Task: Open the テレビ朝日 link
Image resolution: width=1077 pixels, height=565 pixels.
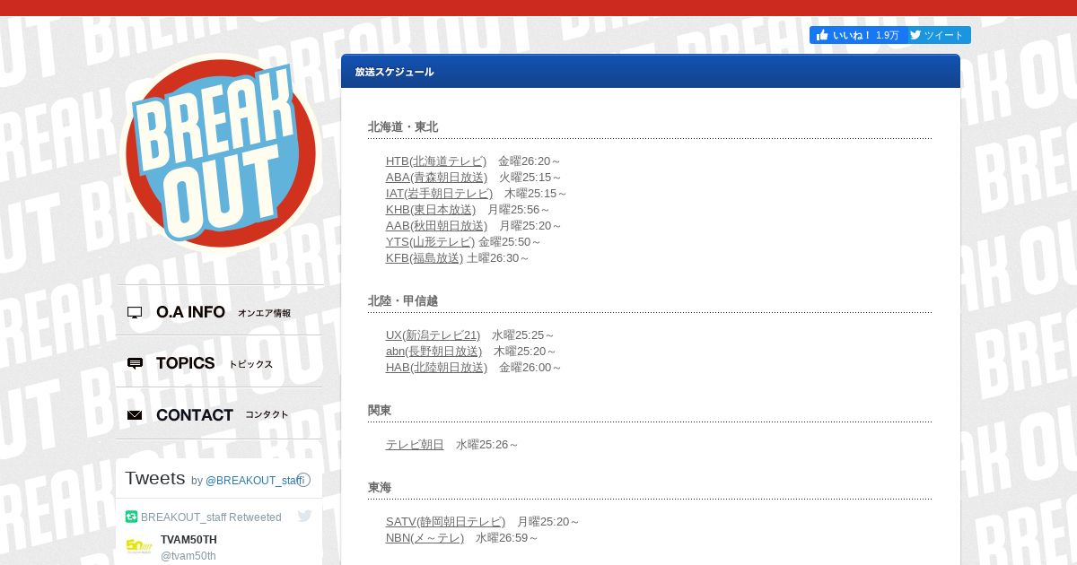Action: 415,445
